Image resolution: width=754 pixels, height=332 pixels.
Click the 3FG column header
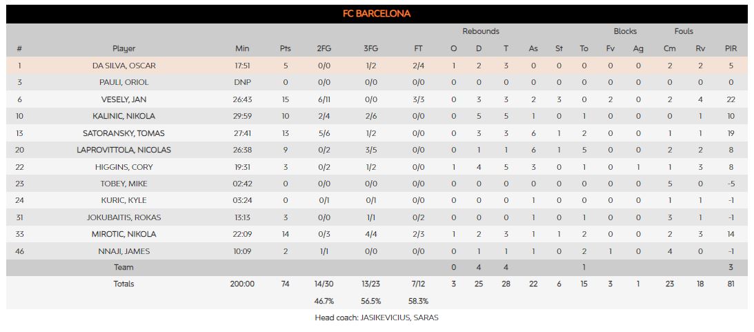tap(371, 48)
